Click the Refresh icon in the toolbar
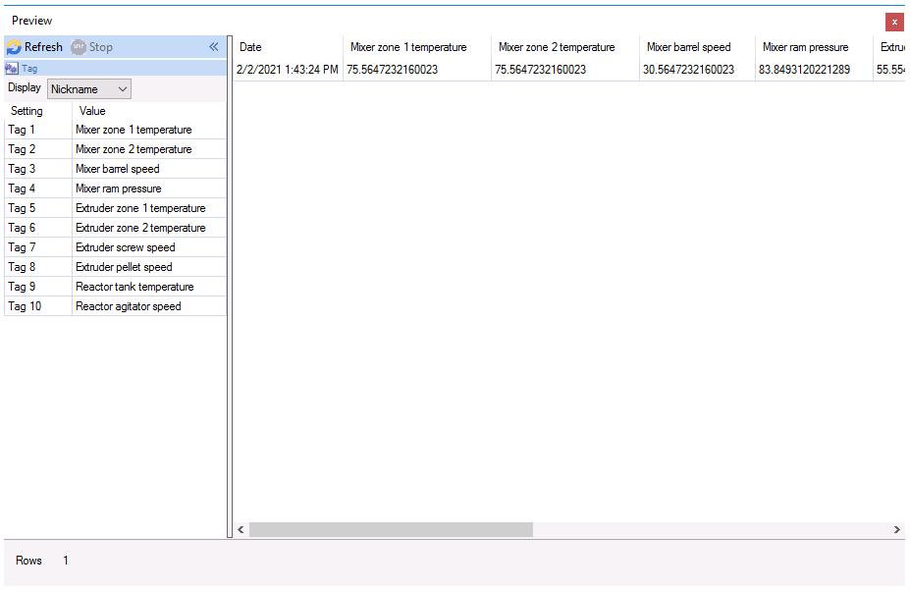Screen dimensions: 910x592 tap(14, 47)
